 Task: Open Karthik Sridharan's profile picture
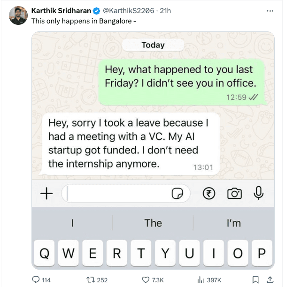(18, 15)
